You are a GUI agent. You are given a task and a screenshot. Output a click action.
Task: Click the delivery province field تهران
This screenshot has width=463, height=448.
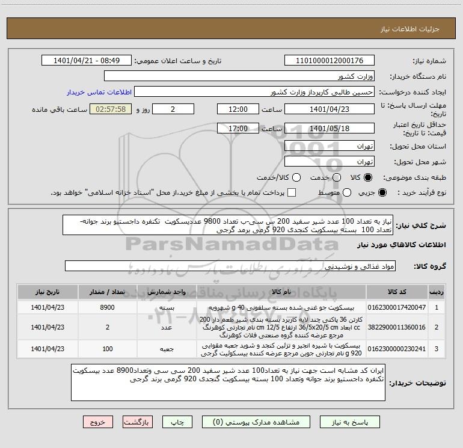coord(330,146)
